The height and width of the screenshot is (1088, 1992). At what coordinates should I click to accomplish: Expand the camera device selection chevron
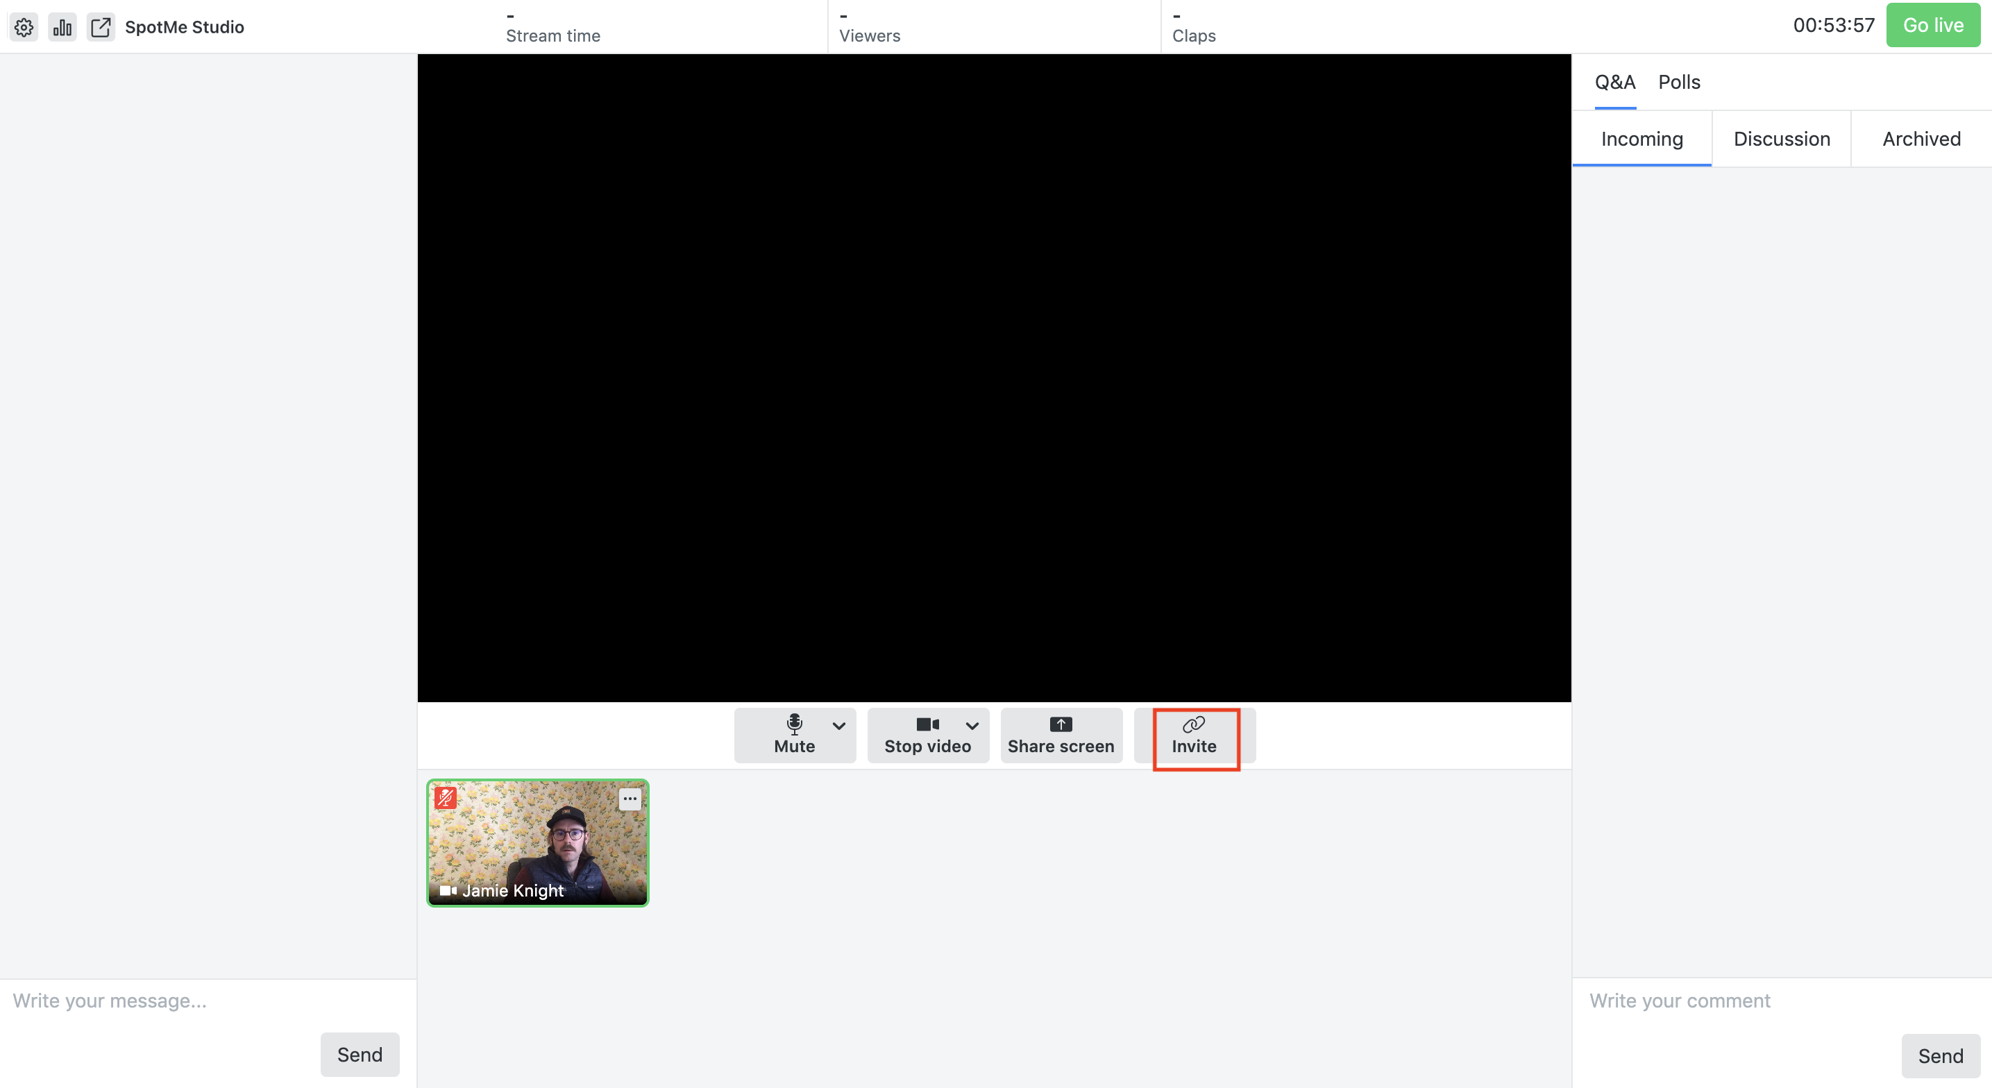[972, 727]
